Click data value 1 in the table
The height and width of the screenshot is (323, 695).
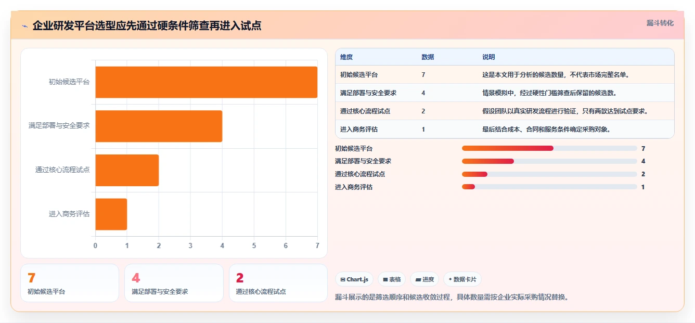pyautogui.click(x=423, y=130)
